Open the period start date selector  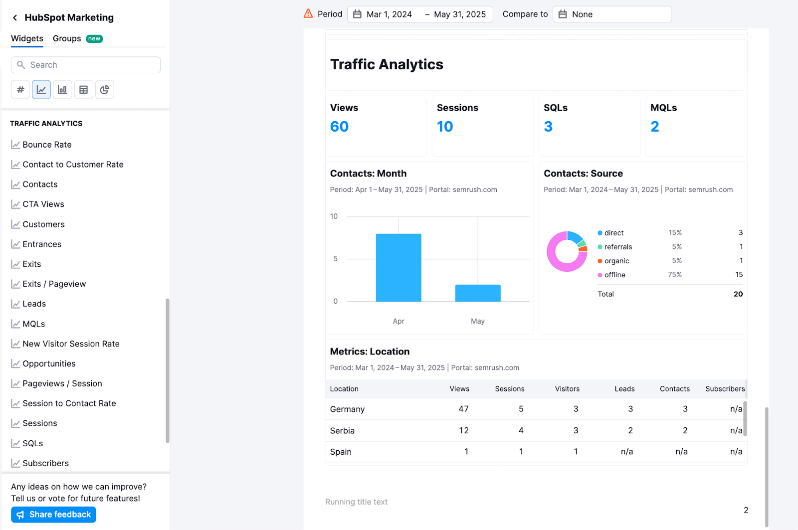point(389,14)
